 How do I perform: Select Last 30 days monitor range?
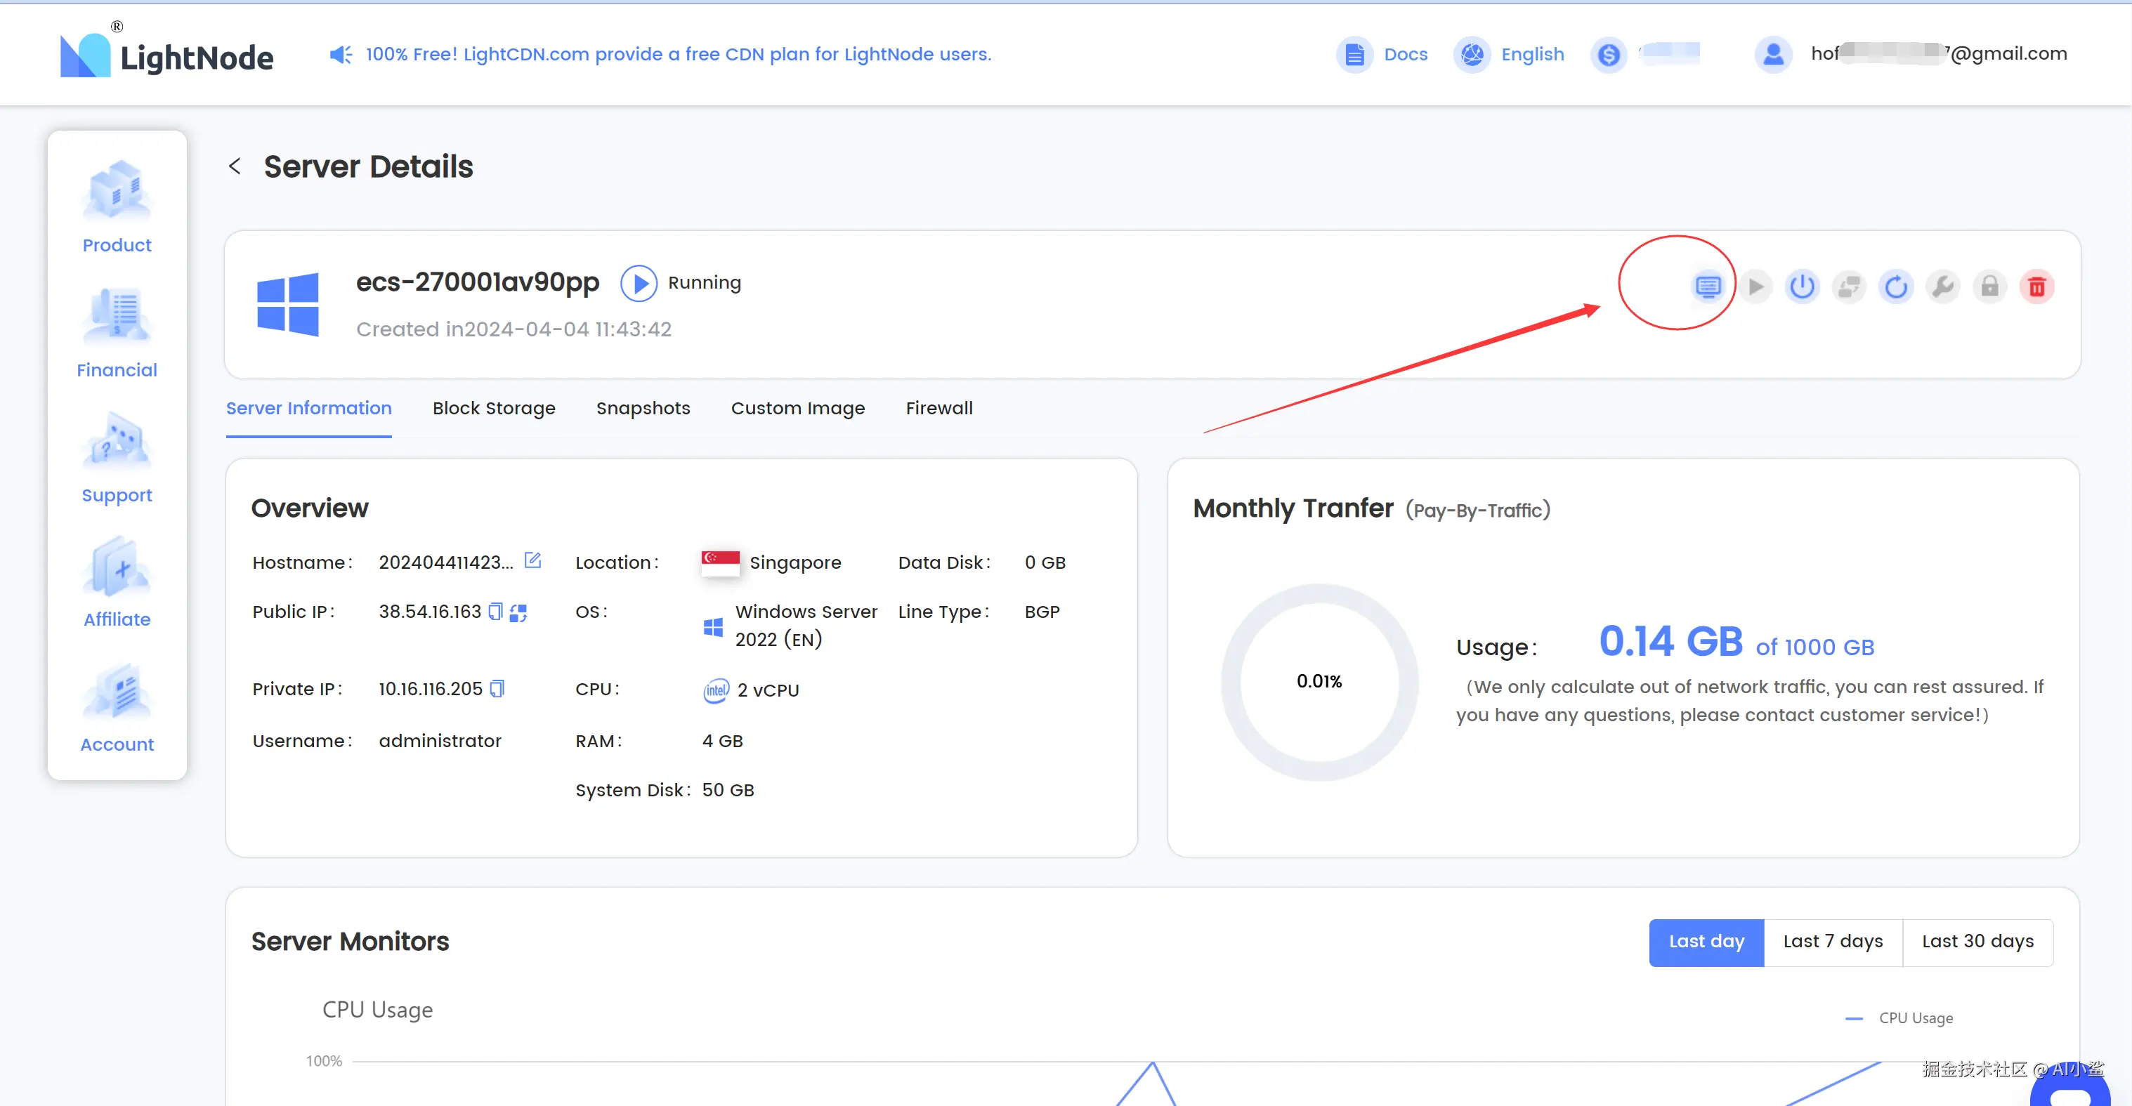[x=1977, y=942]
